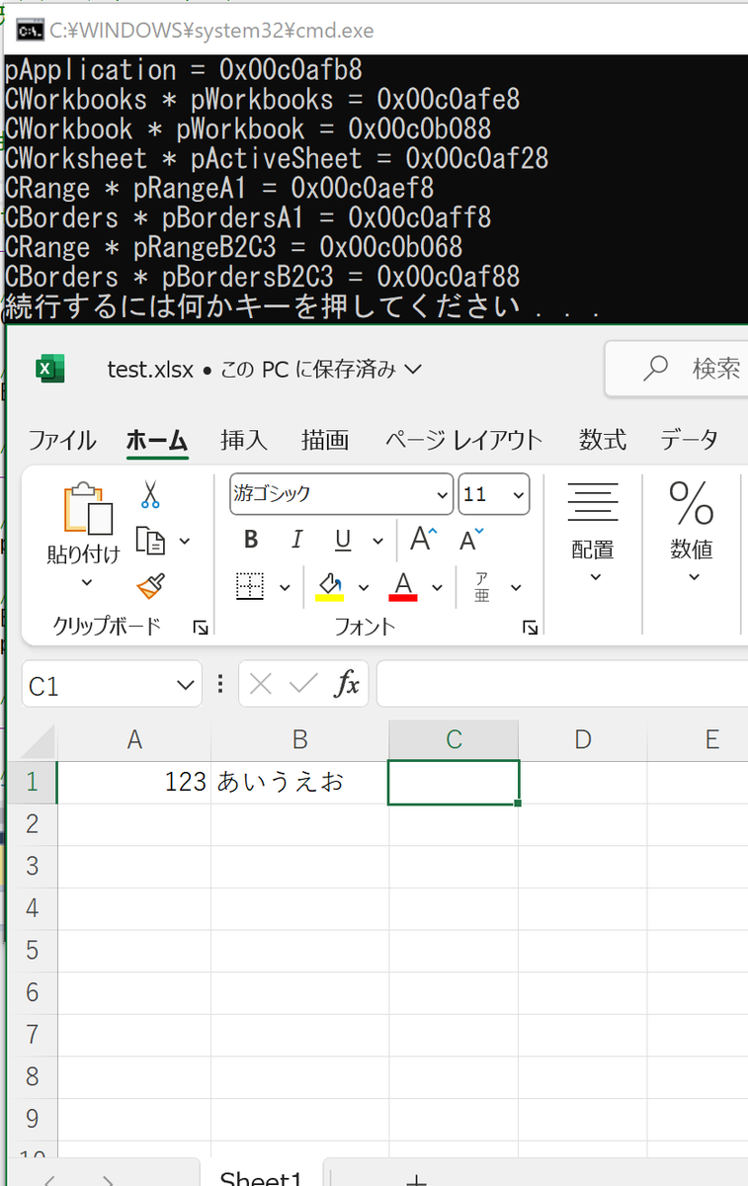Click the phonetic guide (ふりがな) icon
This screenshot has width=748, height=1186.
coord(482,587)
